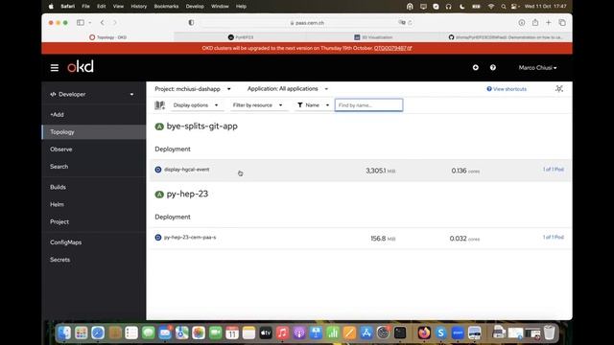Open App Store from the Dock
Viewport: 614px width, 345px height.
click(366, 333)
